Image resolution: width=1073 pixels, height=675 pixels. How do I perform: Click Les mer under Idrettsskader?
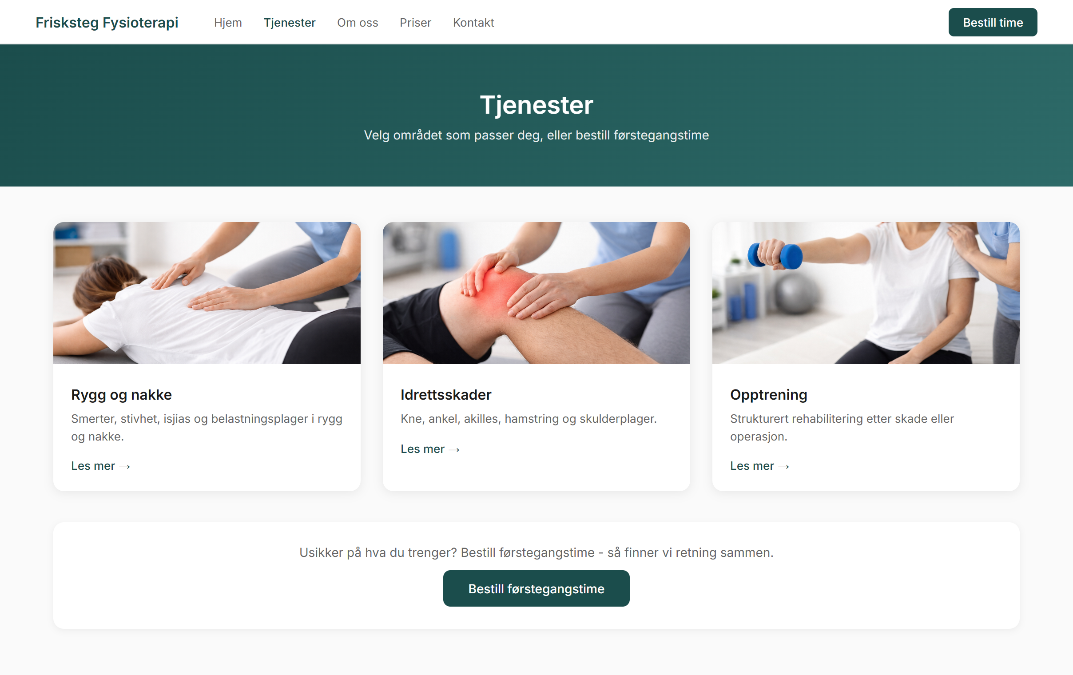[430, 449]
